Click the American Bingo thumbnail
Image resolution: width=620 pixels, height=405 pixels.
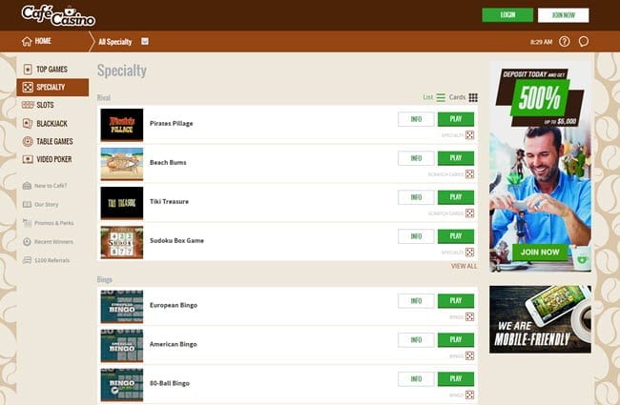[x=122, y=346]
